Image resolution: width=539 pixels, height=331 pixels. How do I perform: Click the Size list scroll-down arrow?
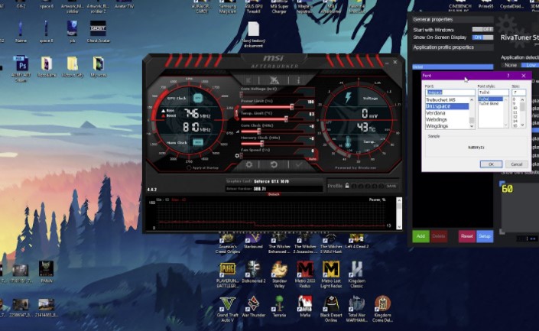522,125
